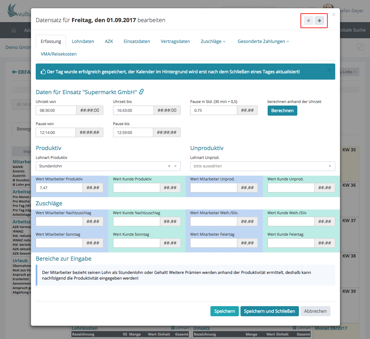Image resolution: width=370 pixels, height=339 pixels.
Task: Go to next day with right arrow
Action: [x=319, y=21]
